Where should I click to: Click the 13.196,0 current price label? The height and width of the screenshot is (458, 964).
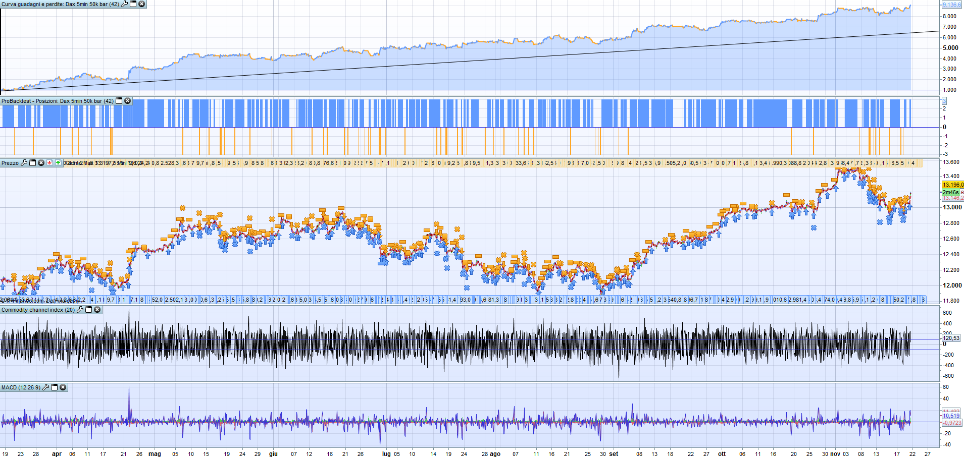[953, 185]
